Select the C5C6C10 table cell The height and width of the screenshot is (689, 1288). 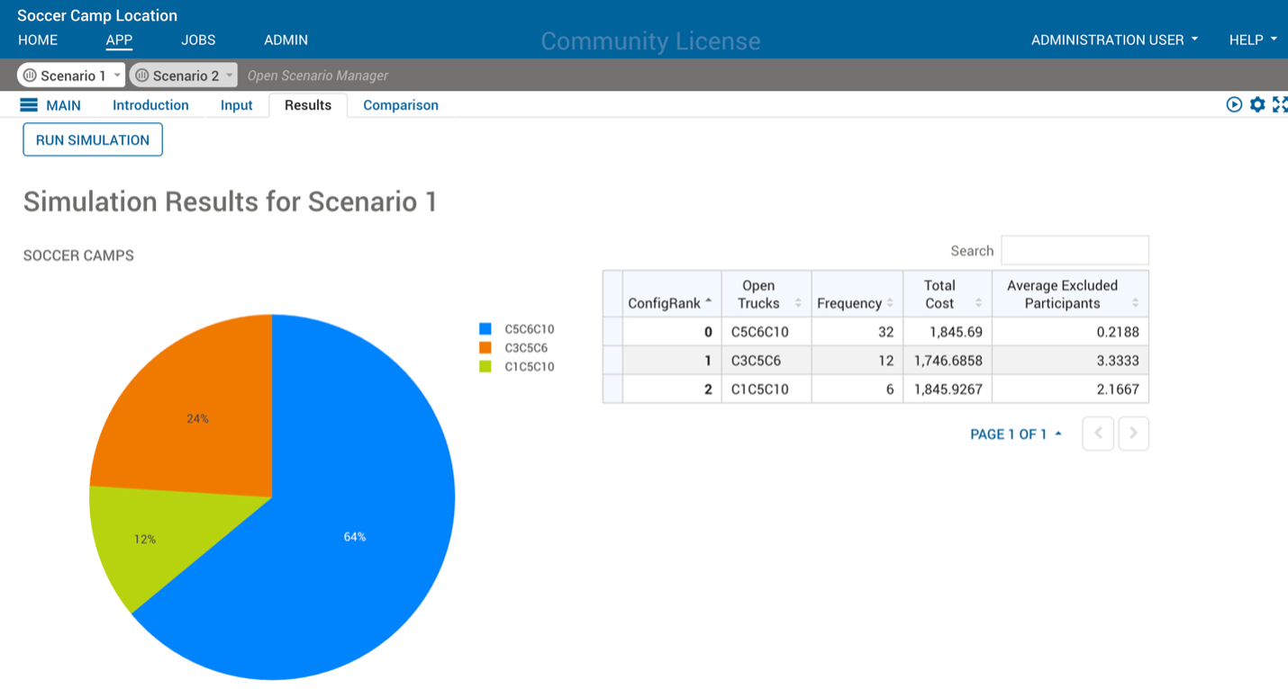(766, 332)
